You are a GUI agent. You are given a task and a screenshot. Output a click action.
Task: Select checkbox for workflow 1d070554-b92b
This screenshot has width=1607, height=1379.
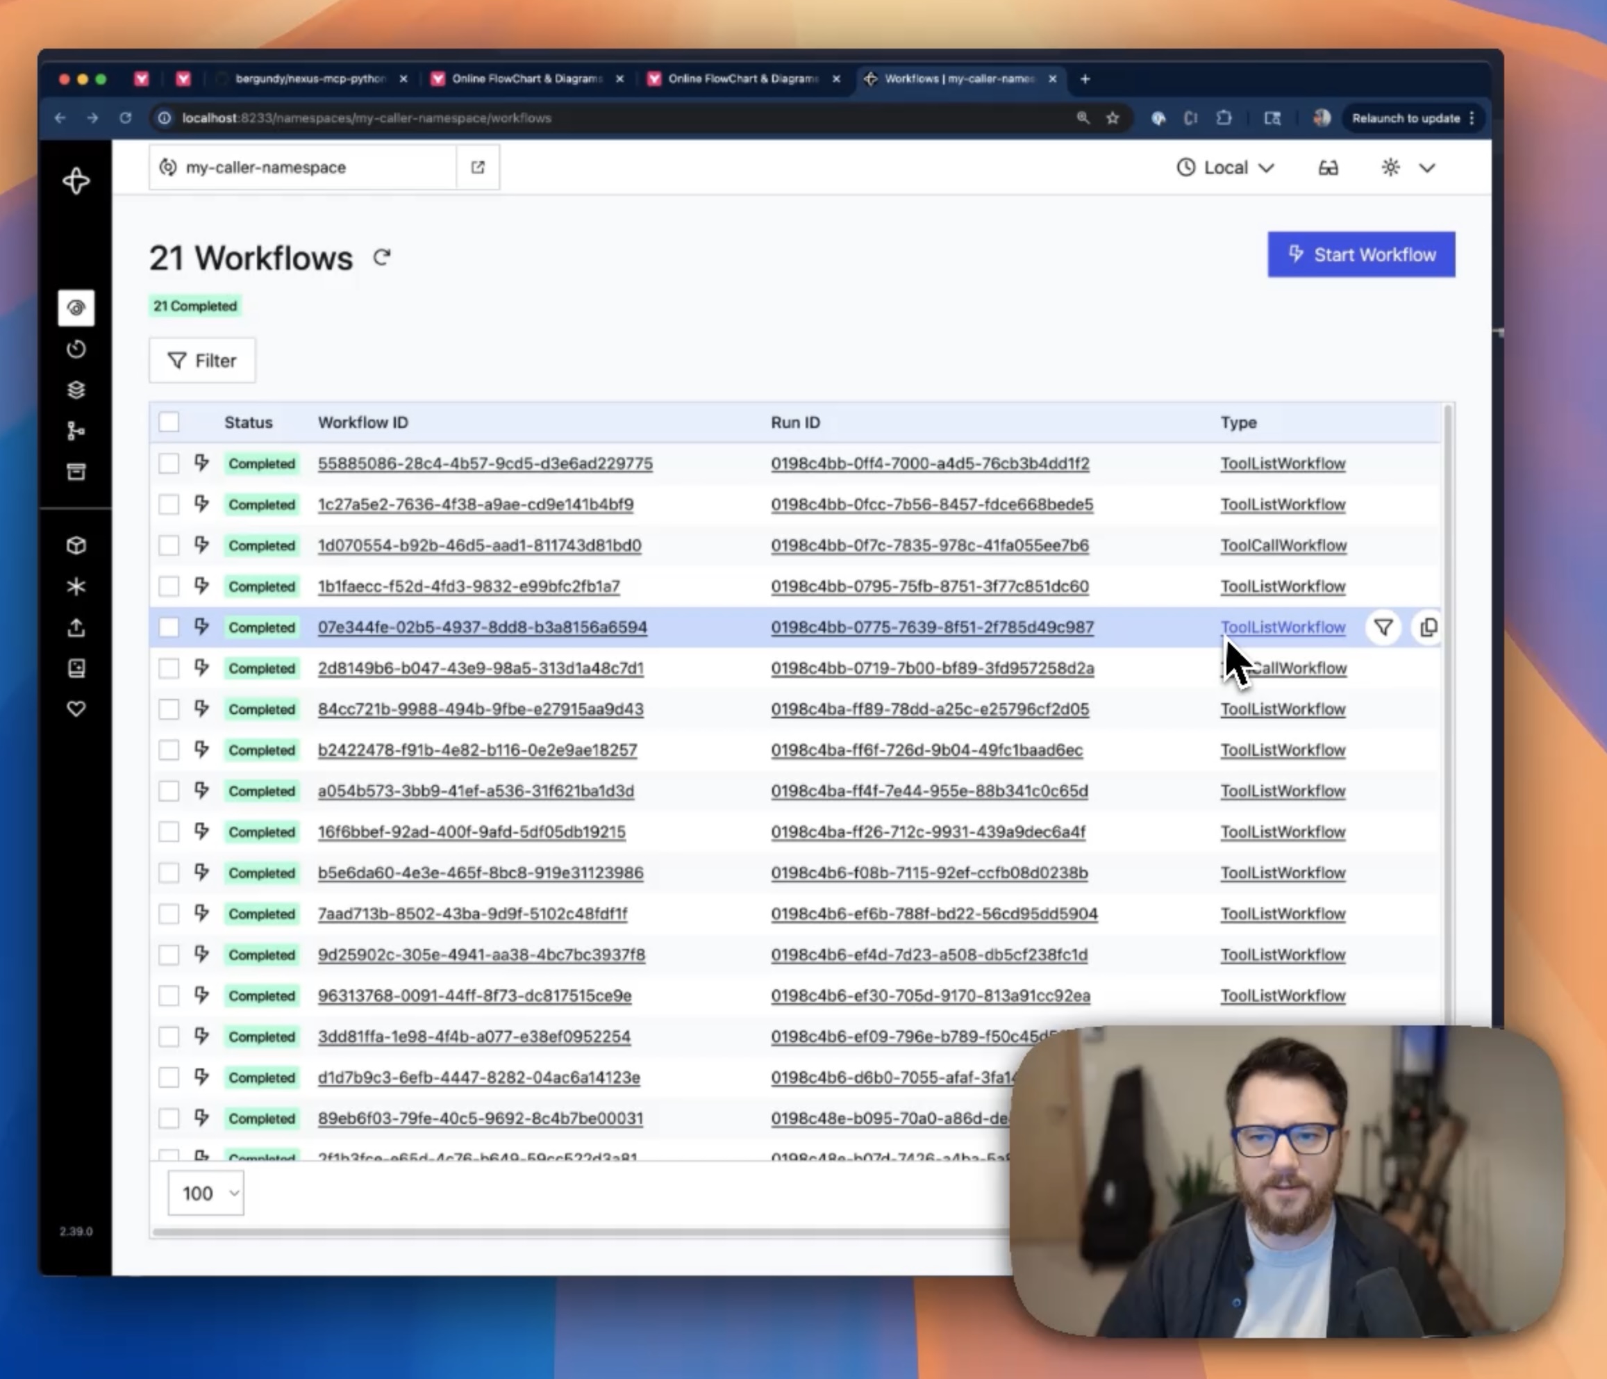(169, 545)
